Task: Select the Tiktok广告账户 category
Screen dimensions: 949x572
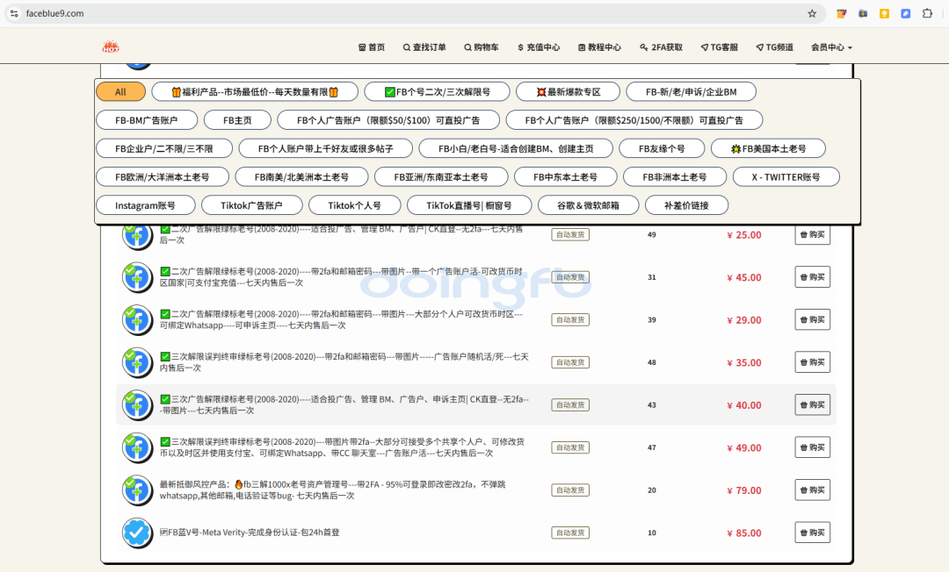Action: click(x=251, y=205)
